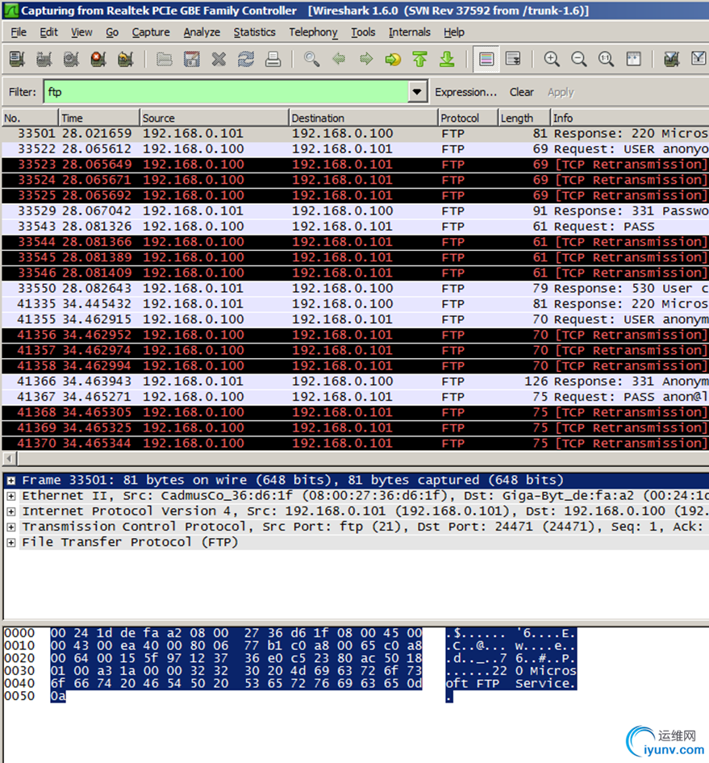Restart the running live capture icon
Screen dimensions: 709x763
[126, 59]
